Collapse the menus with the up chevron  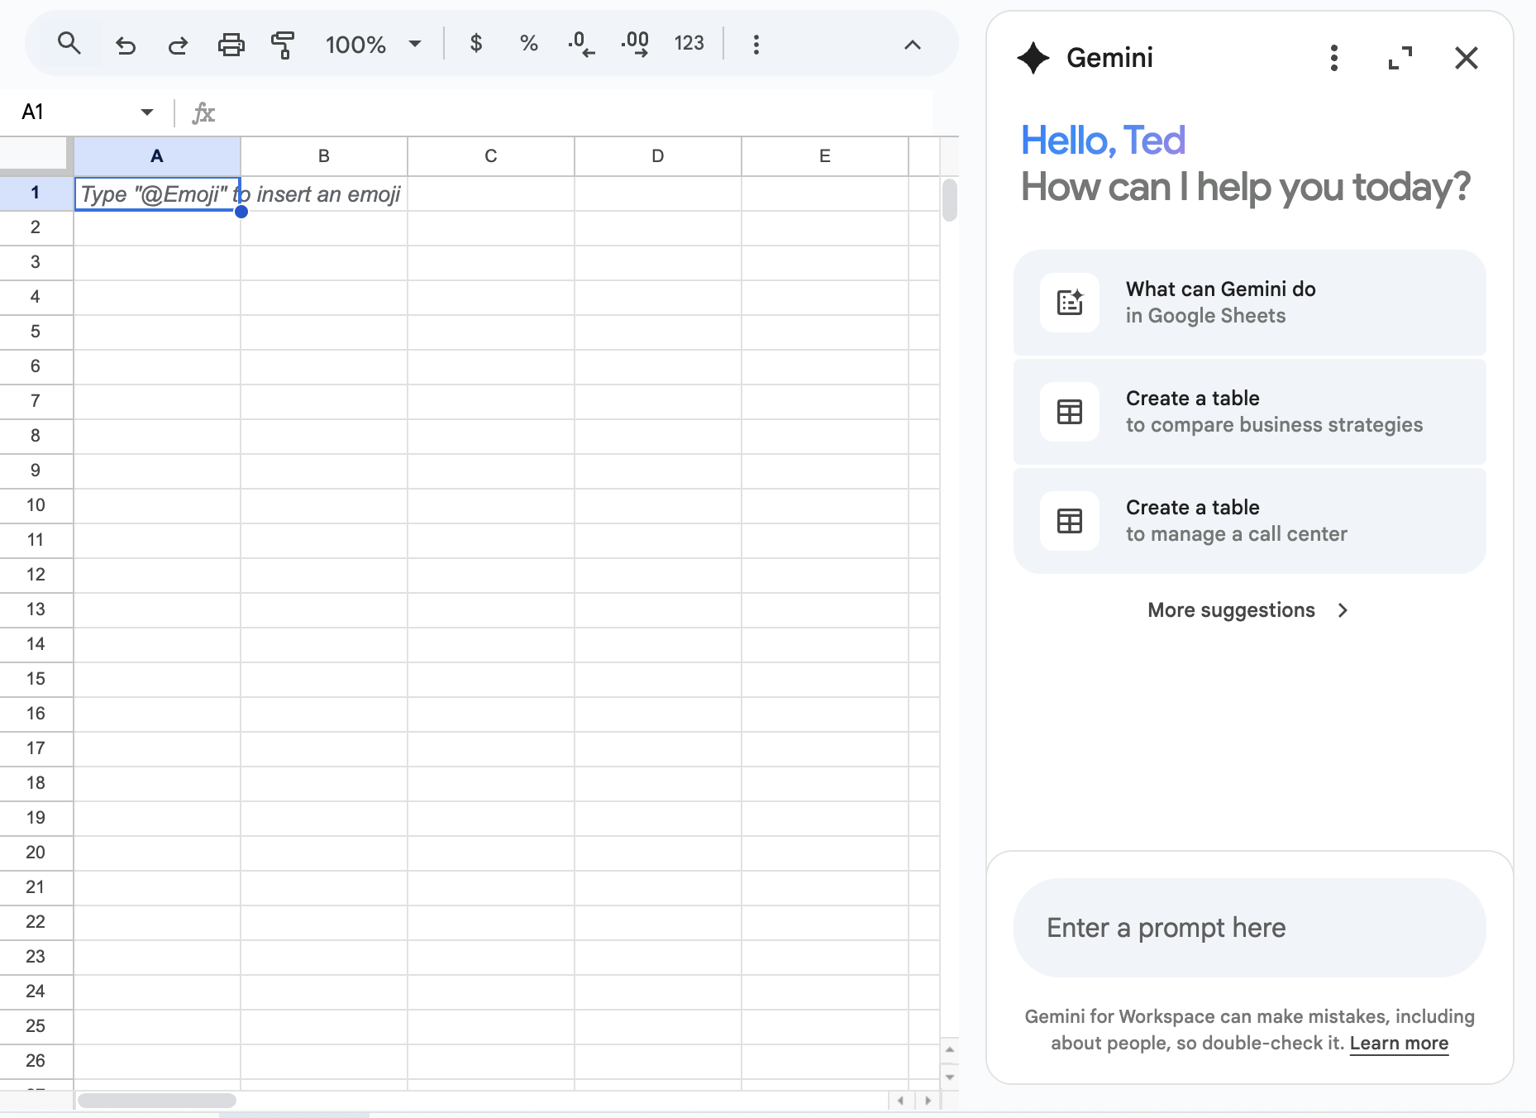click(x=912, y=45)
